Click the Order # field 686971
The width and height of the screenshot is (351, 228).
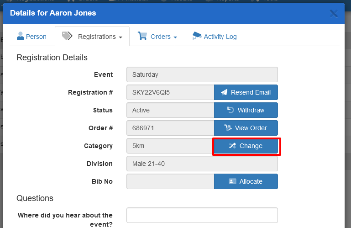tap(170, 128)
